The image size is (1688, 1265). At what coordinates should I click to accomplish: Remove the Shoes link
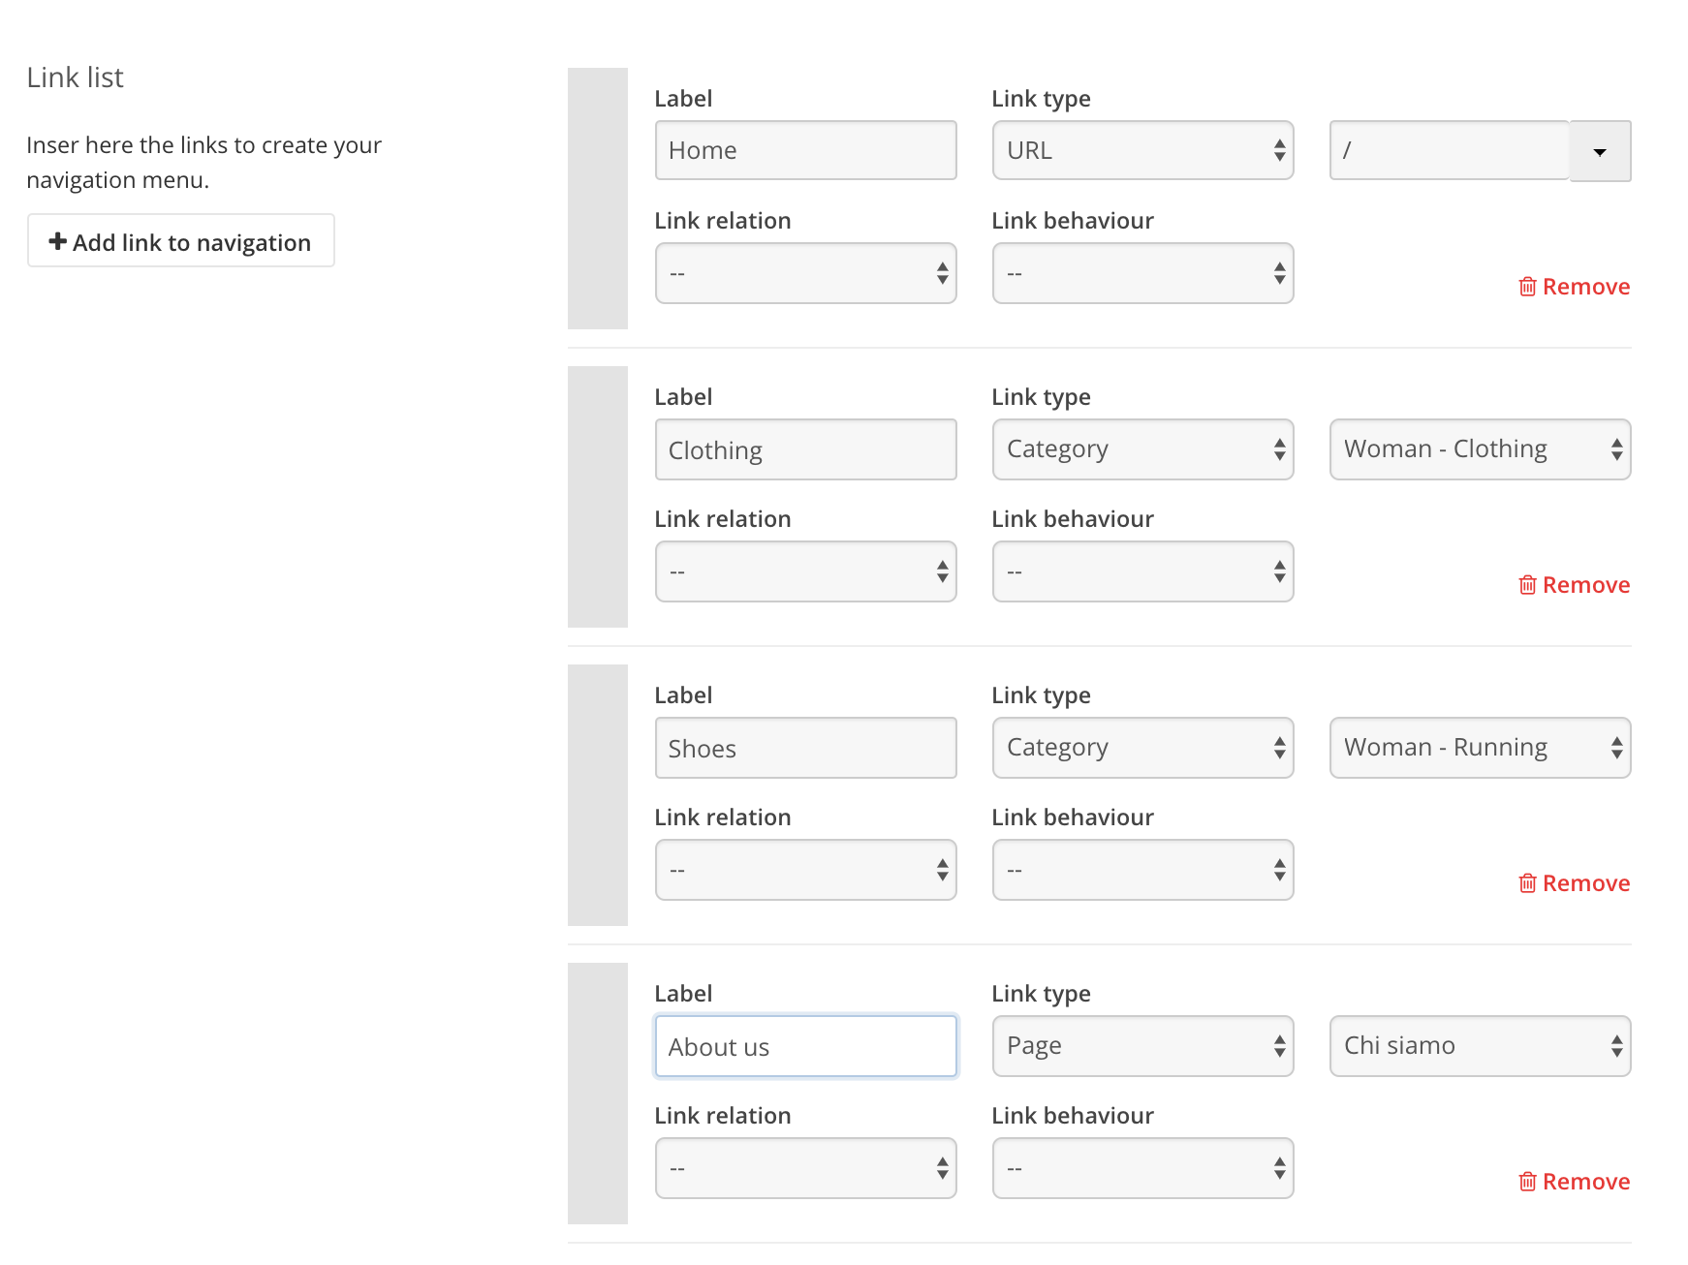1575,883
